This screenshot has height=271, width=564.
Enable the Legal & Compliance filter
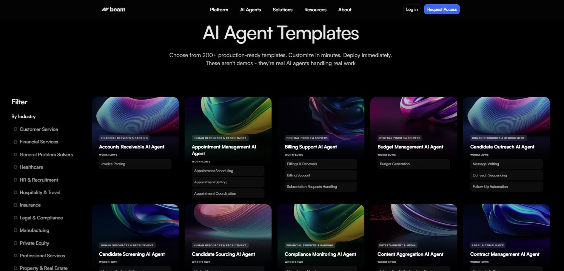point(15,218)
